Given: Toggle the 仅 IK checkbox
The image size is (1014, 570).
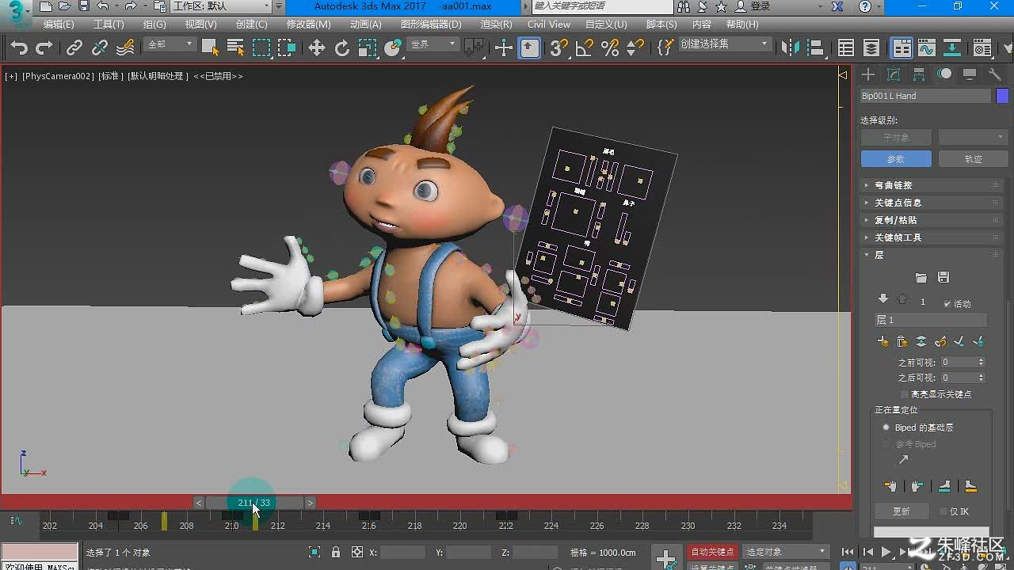Looking at the screenshot, I should tap(943, 511).
